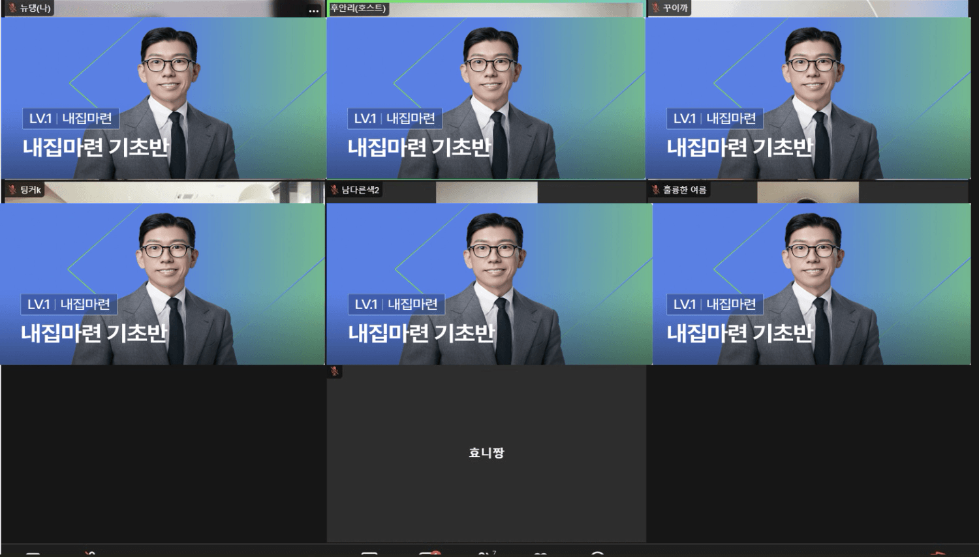979x557 pixels.
Task: Click the 꾸이까 participant name label
Action: point(676,8)
